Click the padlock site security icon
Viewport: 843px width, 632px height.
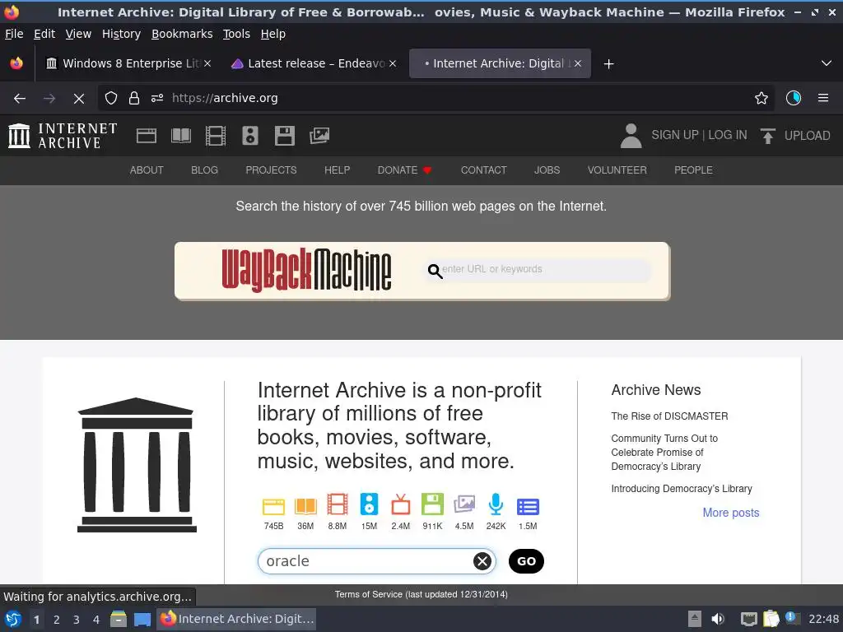pos(134,99)
